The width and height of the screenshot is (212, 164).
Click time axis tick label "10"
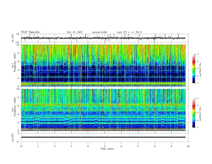188,146
